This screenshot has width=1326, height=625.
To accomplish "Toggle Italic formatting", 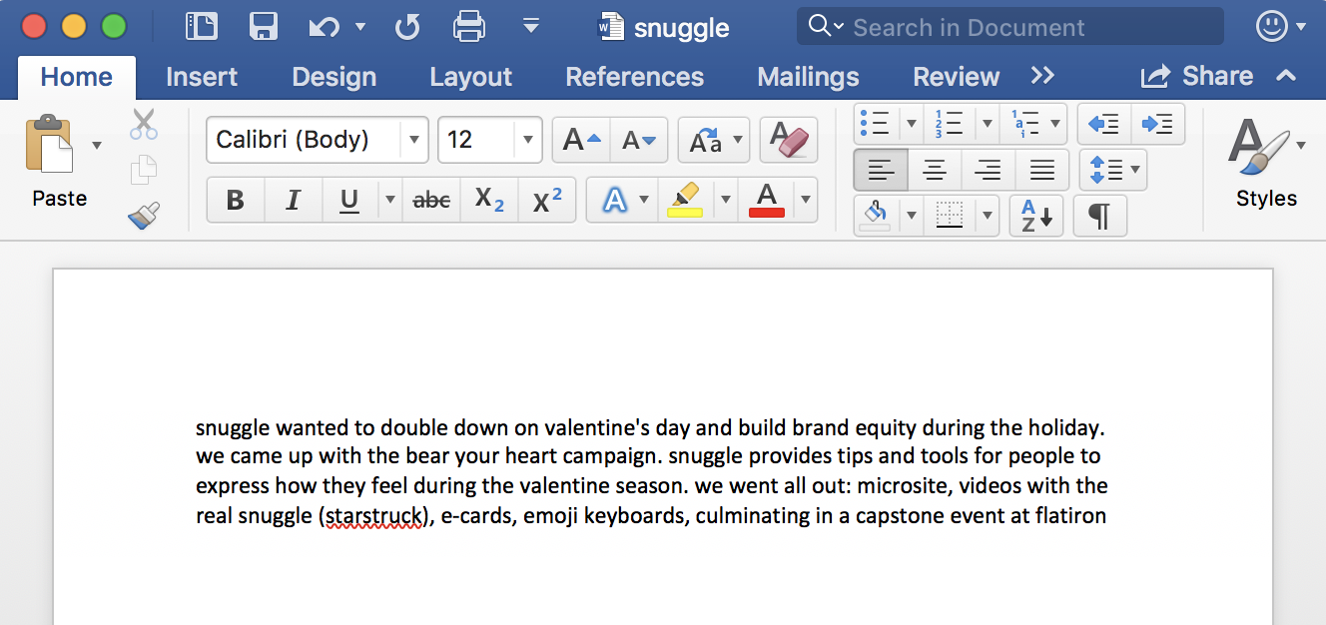I will [294, 200].
